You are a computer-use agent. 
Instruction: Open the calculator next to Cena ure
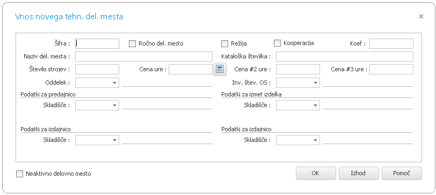[220, 69]
